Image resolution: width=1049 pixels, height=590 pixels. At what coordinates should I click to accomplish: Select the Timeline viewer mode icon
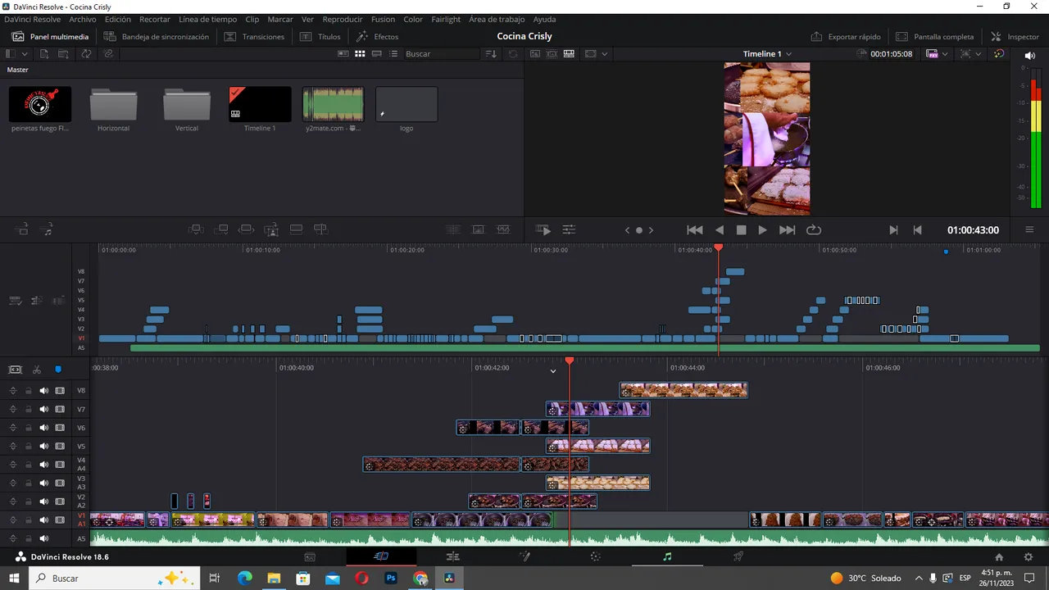(568, 53)
